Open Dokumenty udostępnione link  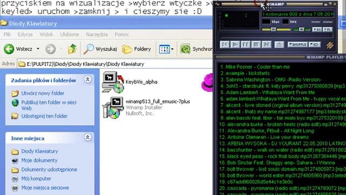coord(49,170)
